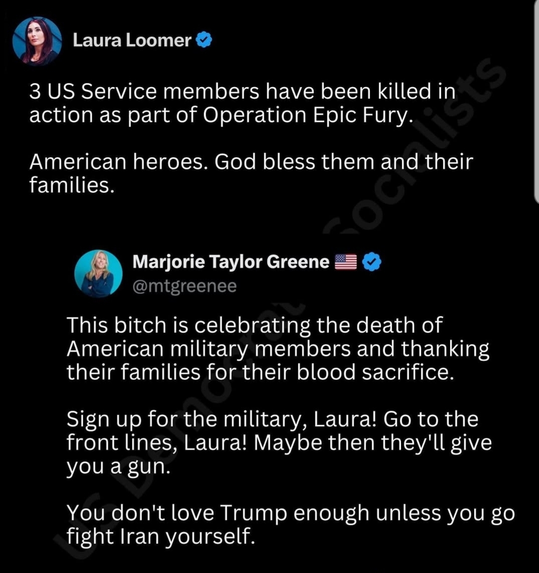Click the 'You don't love Trump enough' paragraph

click(x=290, y=525)
